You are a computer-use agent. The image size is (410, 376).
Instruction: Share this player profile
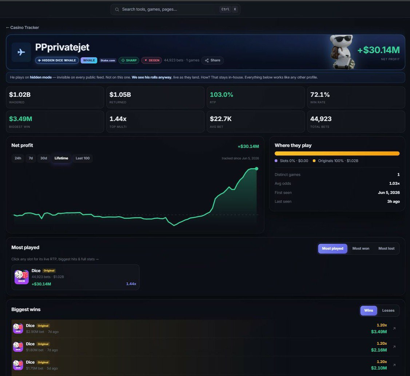pyautogui.click(x=212, y=60)
